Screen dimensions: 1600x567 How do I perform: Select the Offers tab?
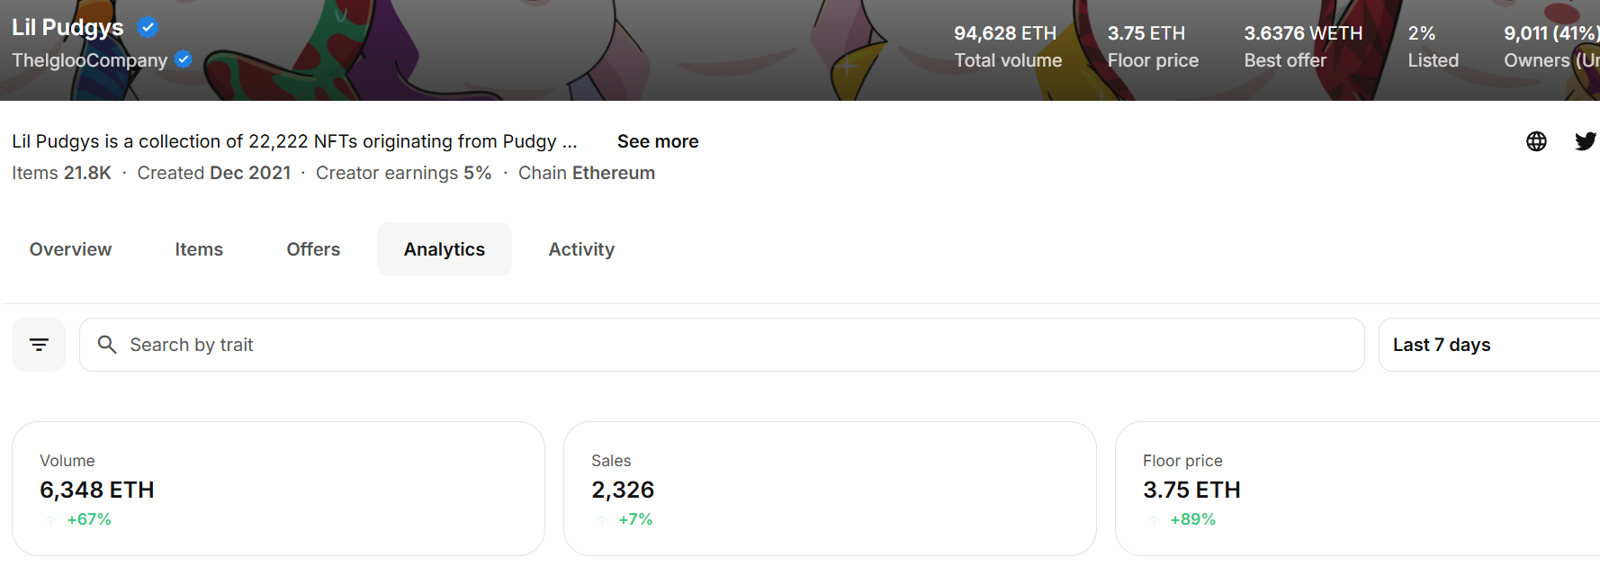313,249
